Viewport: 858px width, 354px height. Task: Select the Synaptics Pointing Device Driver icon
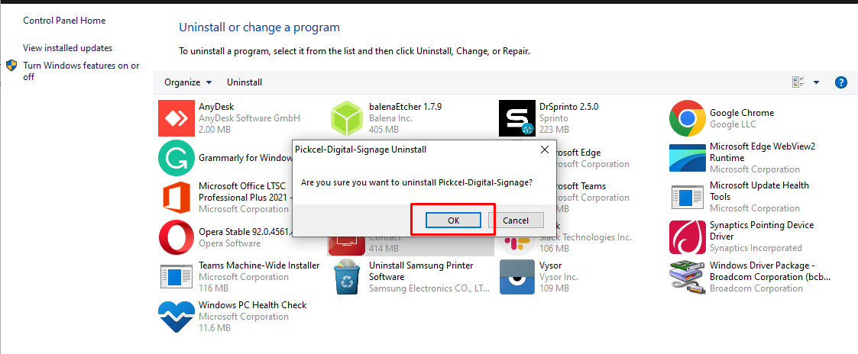click(688, 237)
